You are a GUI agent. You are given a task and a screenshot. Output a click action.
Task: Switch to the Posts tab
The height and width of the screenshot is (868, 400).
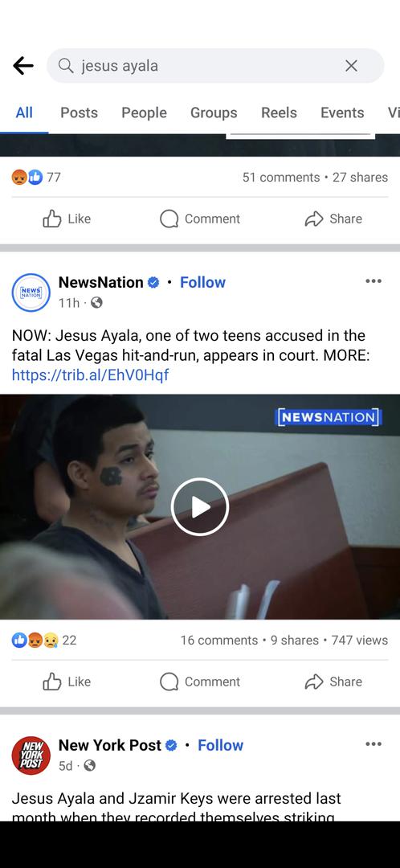click(x=79, y=113)
